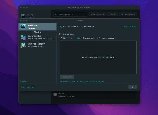Click the Plugins section header

click(38, 32)
